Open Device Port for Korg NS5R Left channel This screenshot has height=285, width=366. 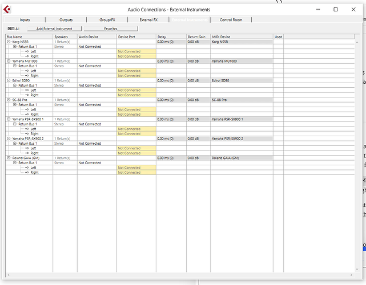(136, 51)
